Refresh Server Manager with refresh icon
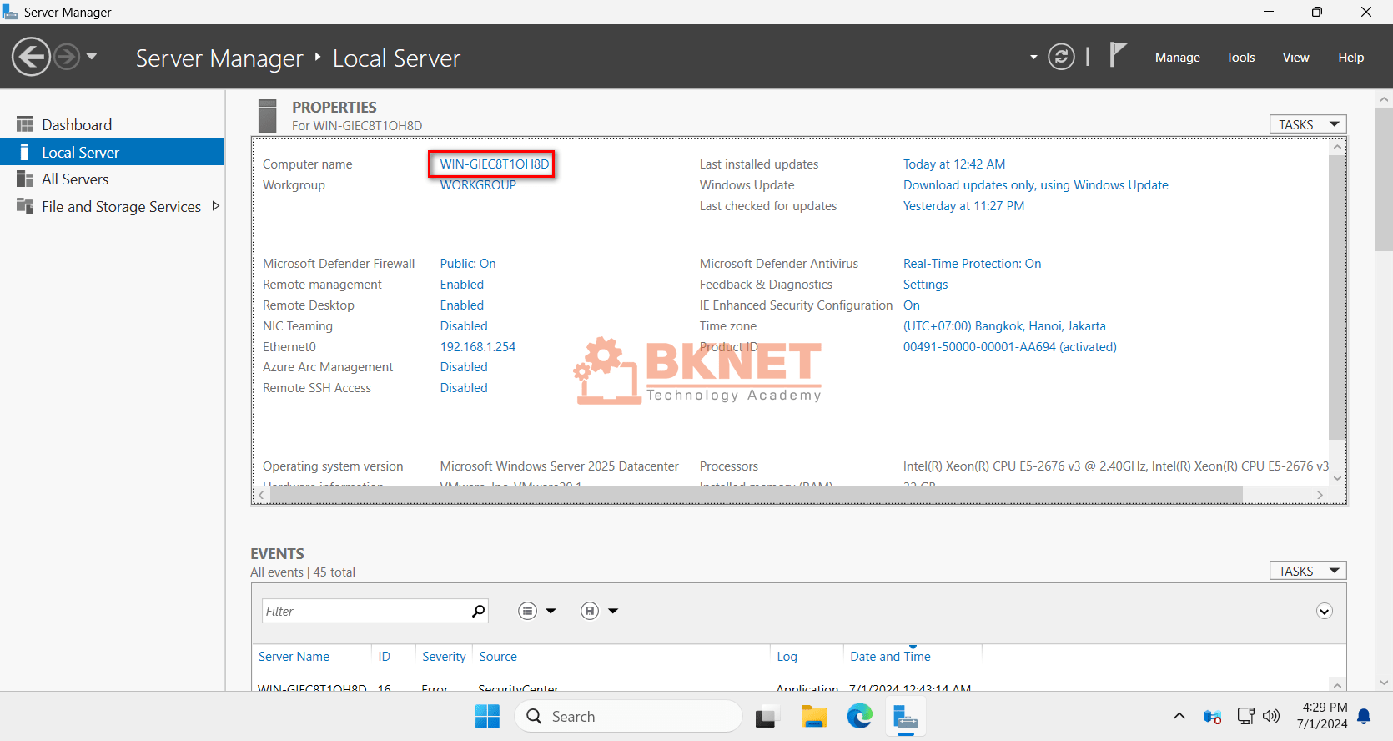1393x741 pixels. pos(1061,57)
